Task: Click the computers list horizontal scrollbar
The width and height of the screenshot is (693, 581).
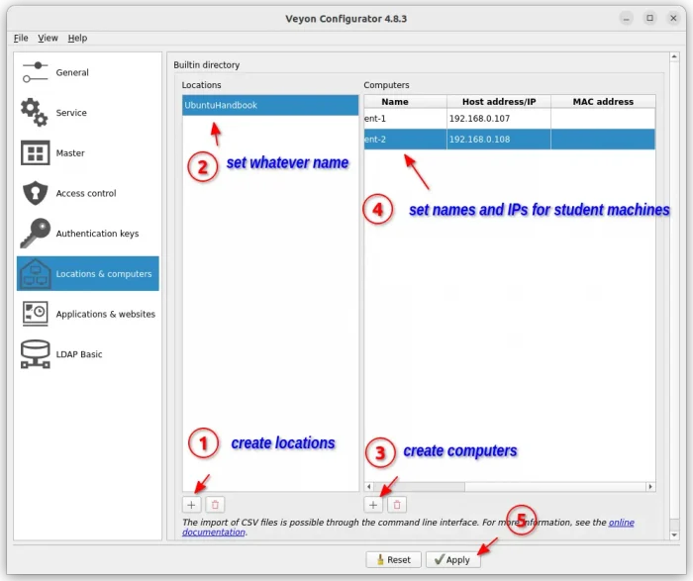Action: point(509,487)
